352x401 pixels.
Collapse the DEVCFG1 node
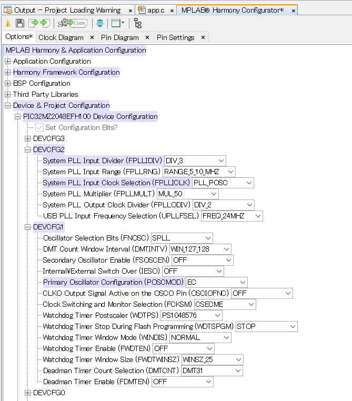click(x=27, y=227)
